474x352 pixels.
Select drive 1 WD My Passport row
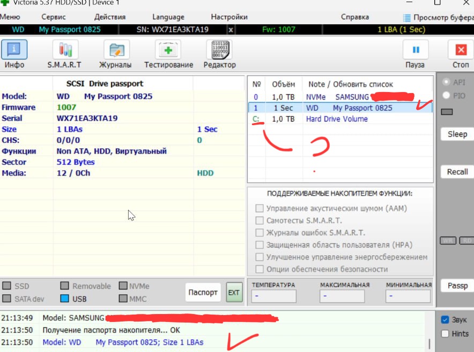[340, 108]
